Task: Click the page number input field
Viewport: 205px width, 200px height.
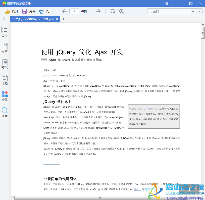Action: click(x=74, y=11)
